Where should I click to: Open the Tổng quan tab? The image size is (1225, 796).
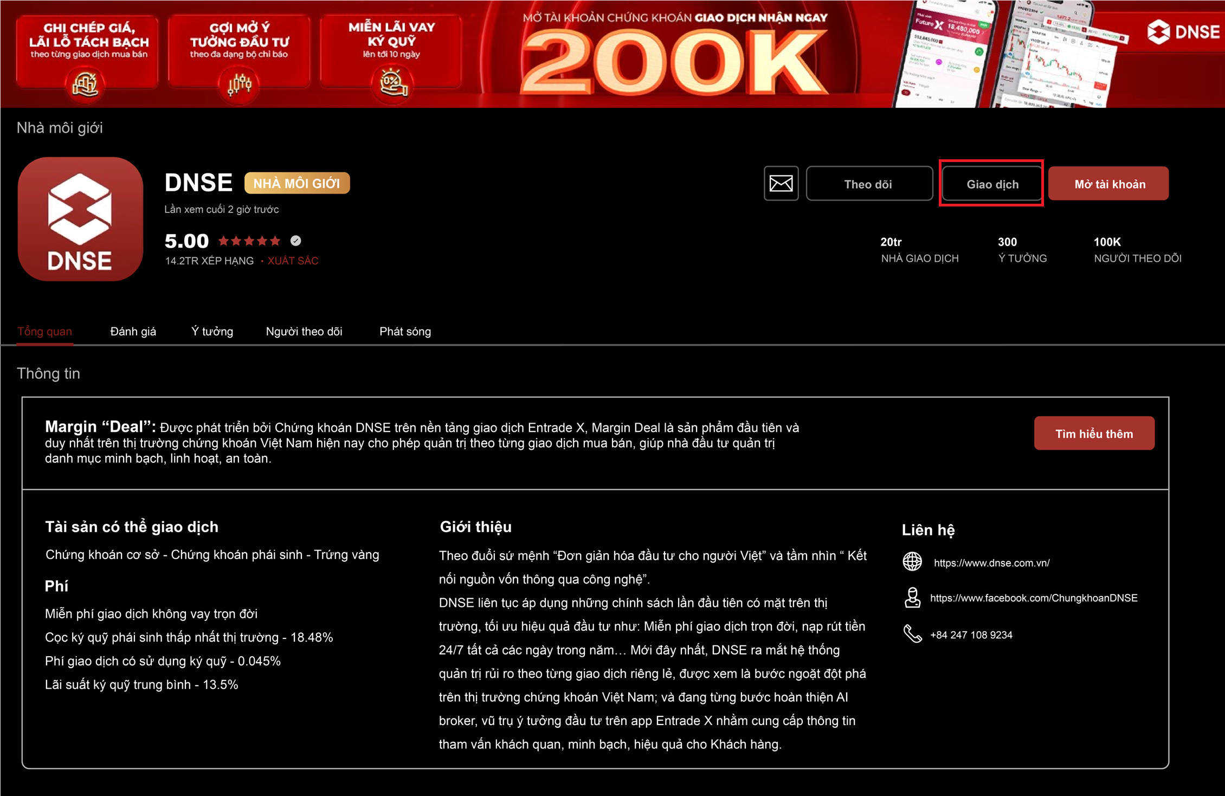click(x=44, y=332)
